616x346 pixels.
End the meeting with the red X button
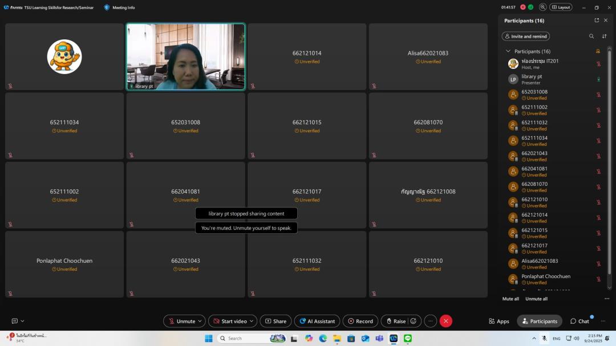[x=446, y=321]
